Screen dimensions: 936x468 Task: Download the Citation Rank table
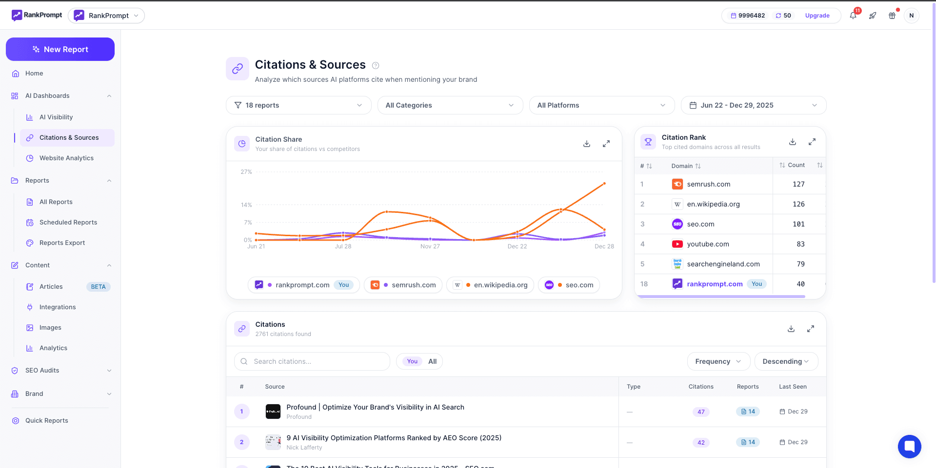tap(792, 142)
